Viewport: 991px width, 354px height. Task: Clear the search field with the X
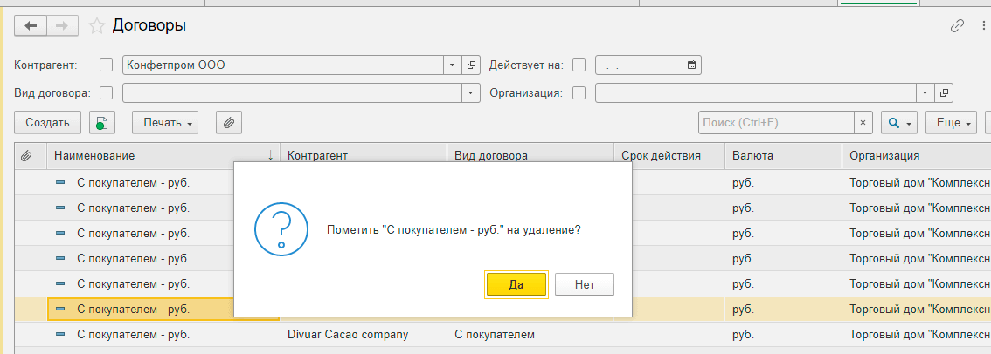coord(863,122)
